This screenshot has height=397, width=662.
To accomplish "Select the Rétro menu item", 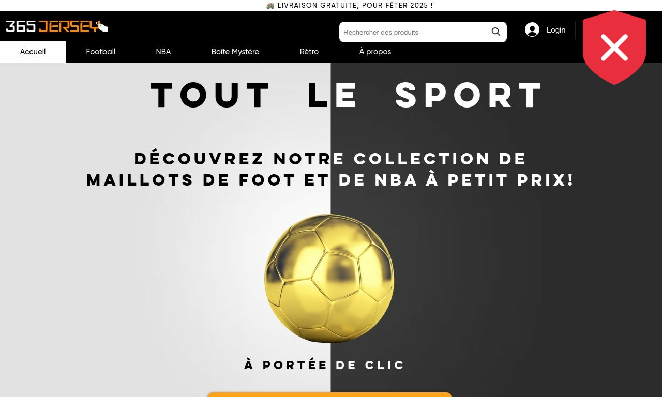I will [x=309, y=52].
